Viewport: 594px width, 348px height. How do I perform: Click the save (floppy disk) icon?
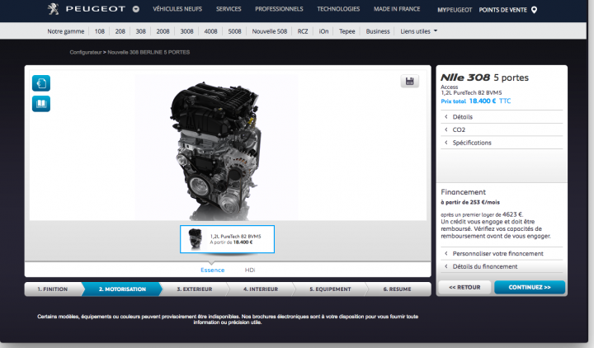click(x=409, y=82)
